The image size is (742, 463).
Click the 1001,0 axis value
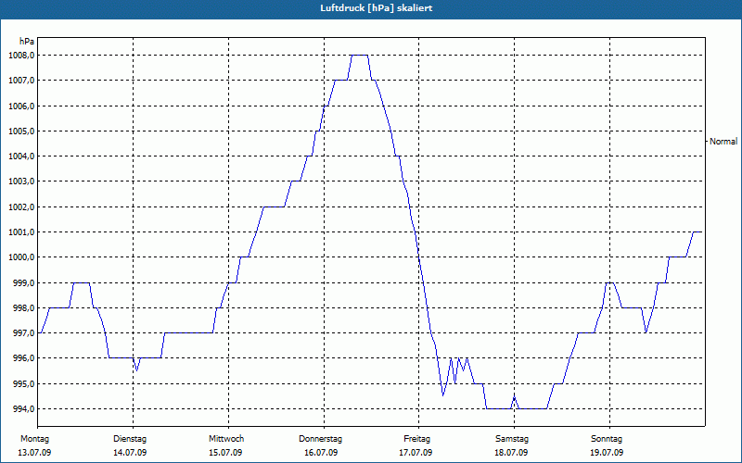[21, 232]
